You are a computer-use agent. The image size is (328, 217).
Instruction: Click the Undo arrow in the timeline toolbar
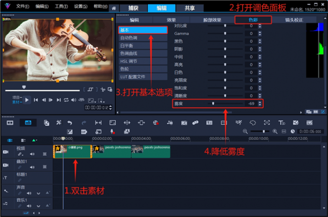[x=70, y=123]
